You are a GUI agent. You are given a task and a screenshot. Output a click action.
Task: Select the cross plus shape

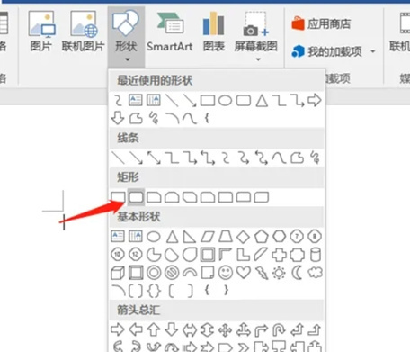tap(279, 255)
